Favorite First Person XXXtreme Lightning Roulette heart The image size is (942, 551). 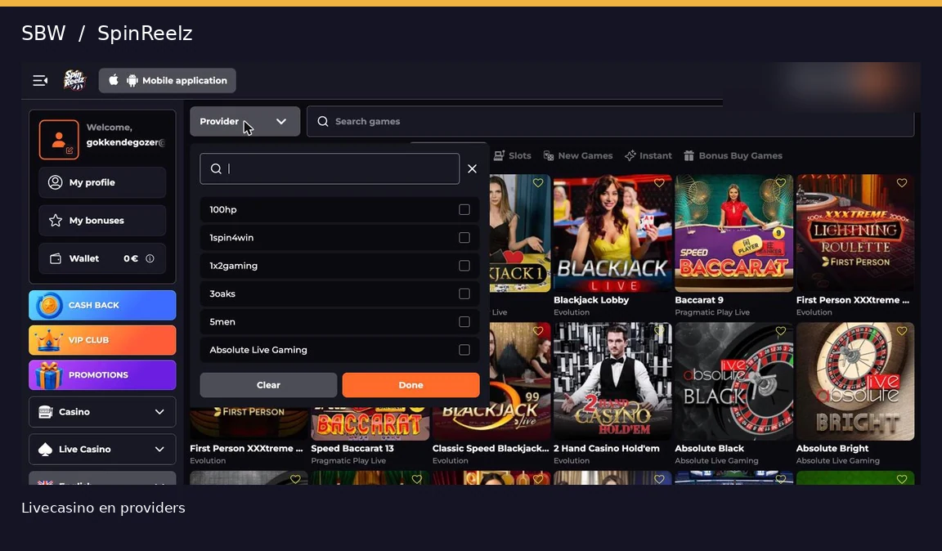[x=902, y=183]
